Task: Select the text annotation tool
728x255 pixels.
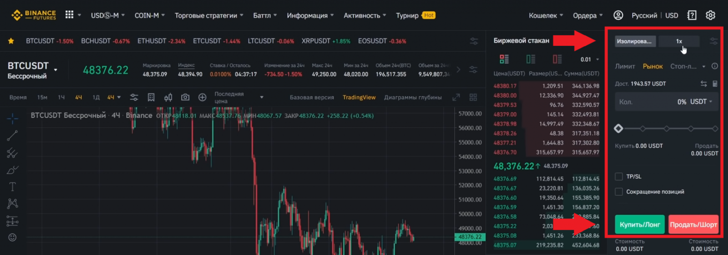Action: (13, 186)
